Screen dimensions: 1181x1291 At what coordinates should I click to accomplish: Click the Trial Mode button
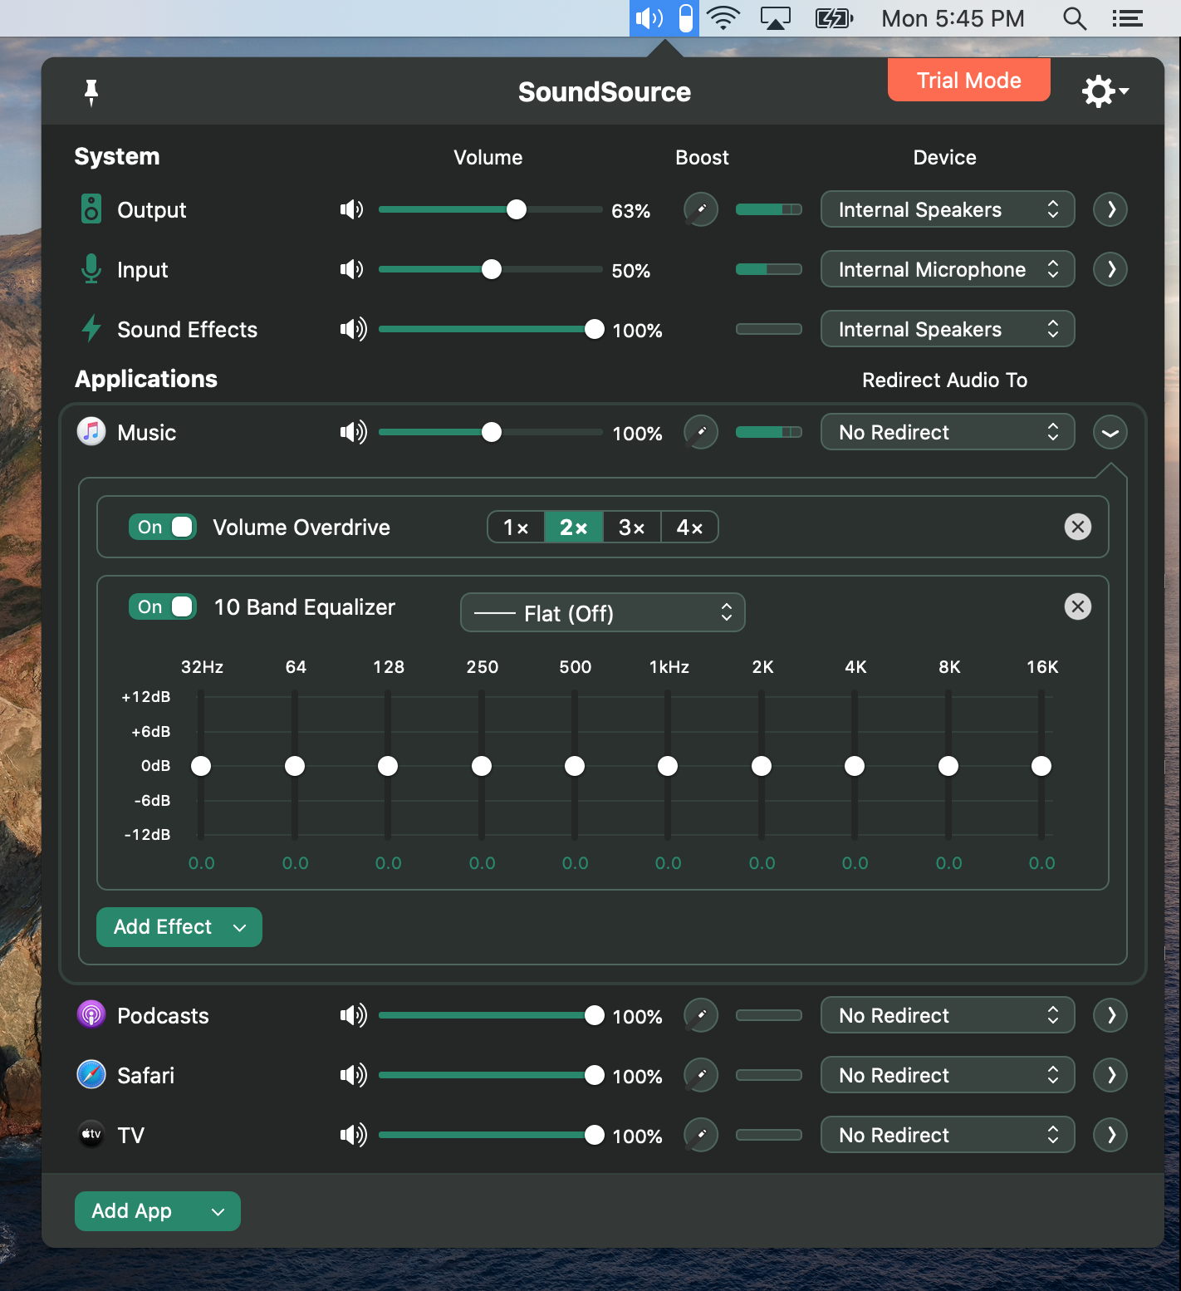(x=969, y=80)
